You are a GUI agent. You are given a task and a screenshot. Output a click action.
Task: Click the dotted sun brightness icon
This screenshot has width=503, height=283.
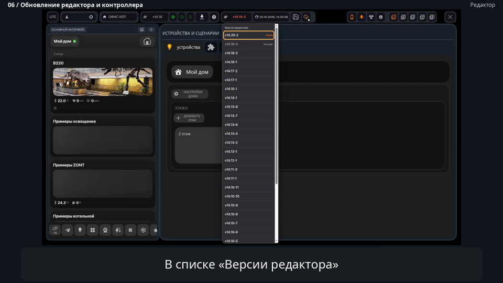(143, 230)
